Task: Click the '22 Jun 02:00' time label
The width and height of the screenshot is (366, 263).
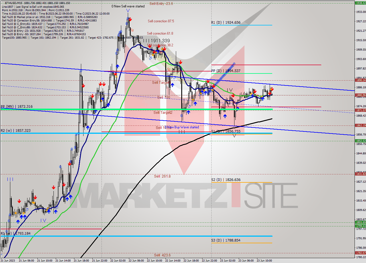Action: pyautogui.click(x=118, y=261)
